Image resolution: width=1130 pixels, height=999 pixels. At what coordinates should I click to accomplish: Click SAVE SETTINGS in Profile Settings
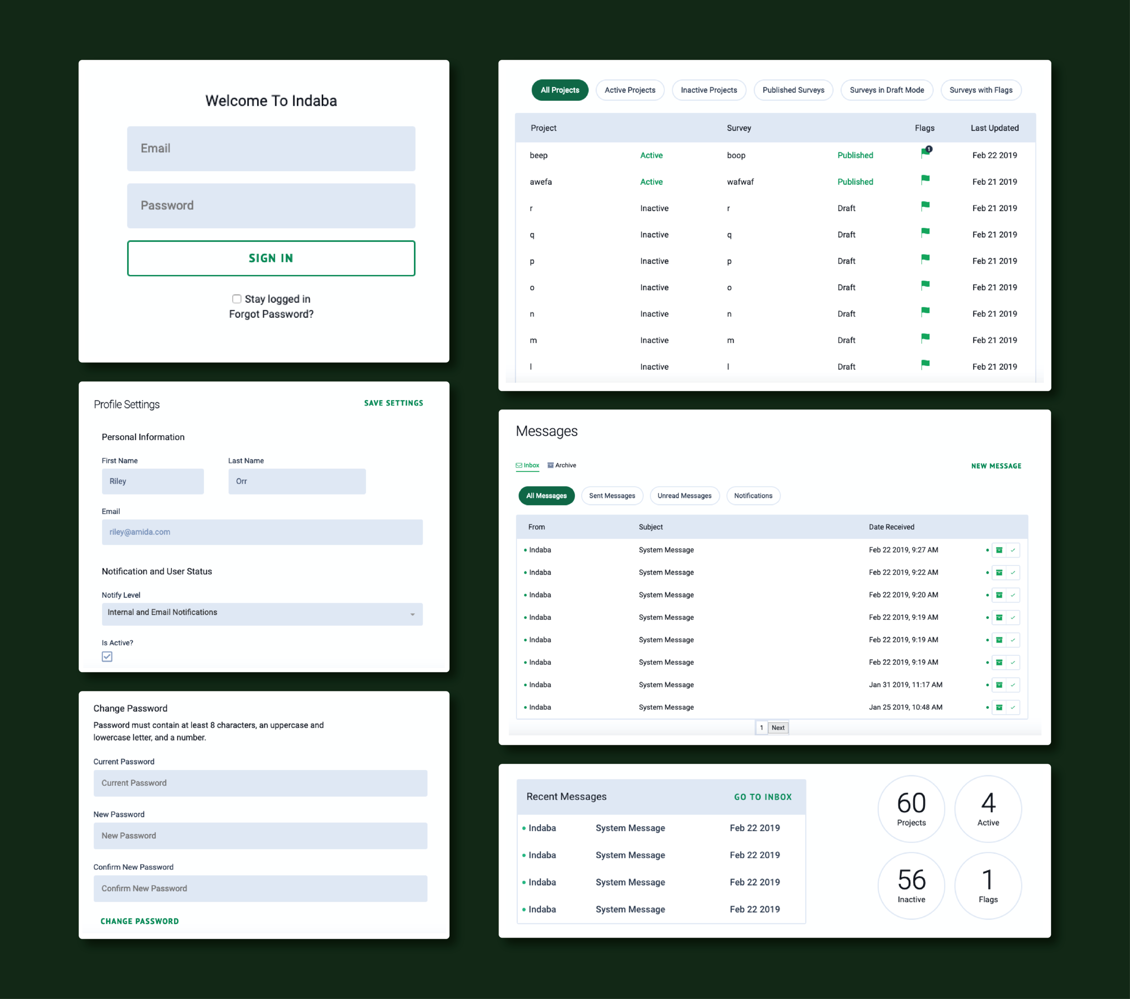coord(393,403)
